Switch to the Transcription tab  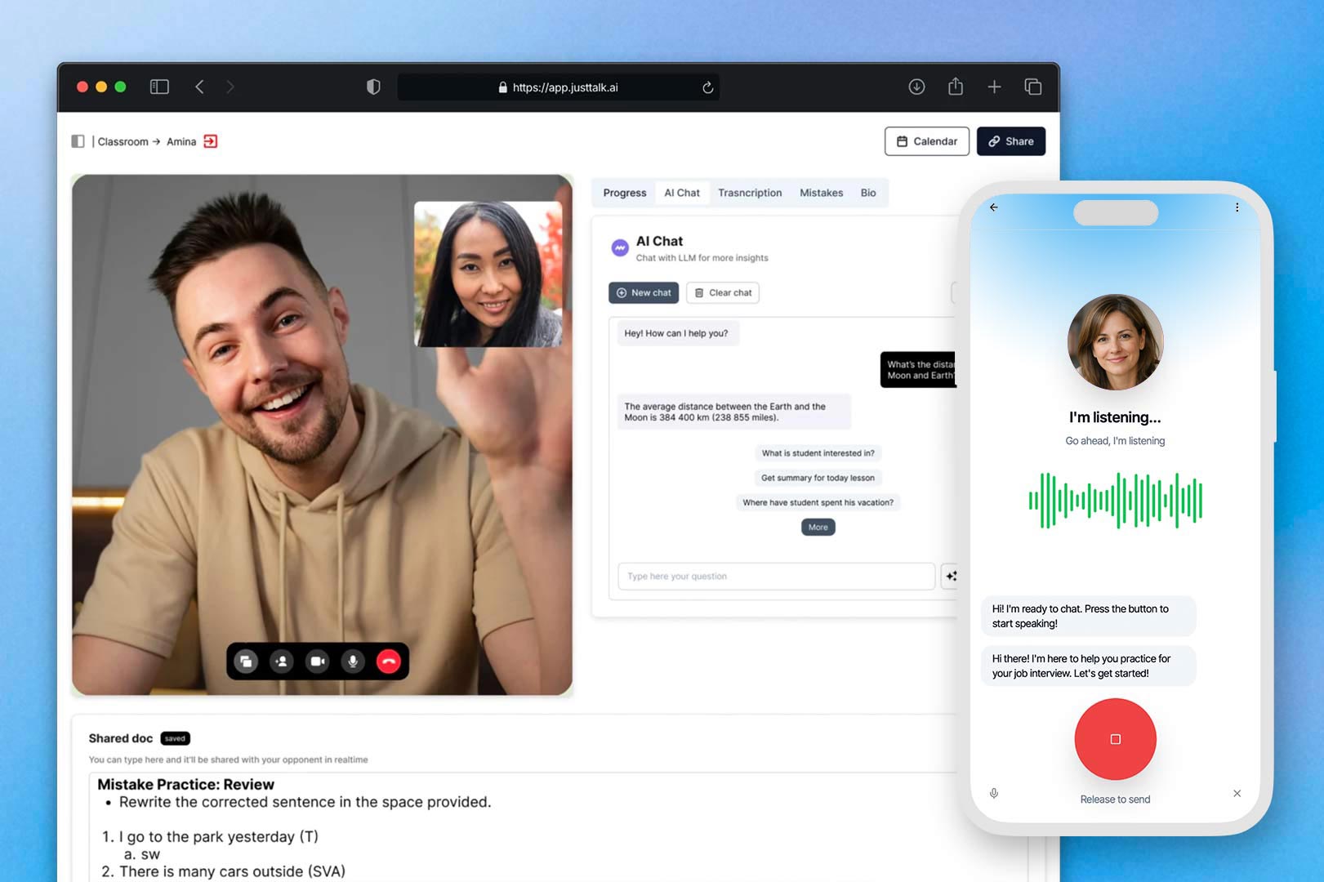pyautogui.click(x=750, y=193)
